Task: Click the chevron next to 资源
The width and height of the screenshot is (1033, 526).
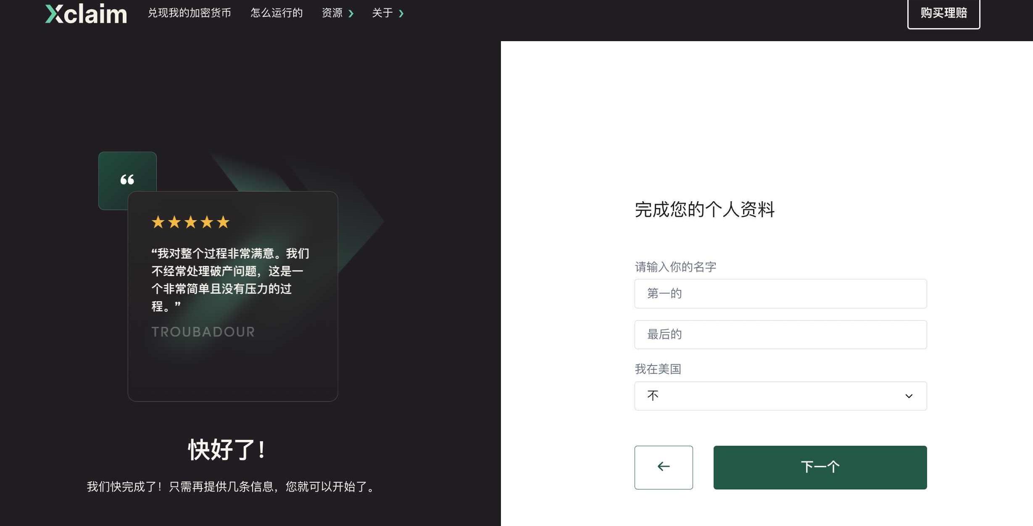Action: (x=351, y=13)
